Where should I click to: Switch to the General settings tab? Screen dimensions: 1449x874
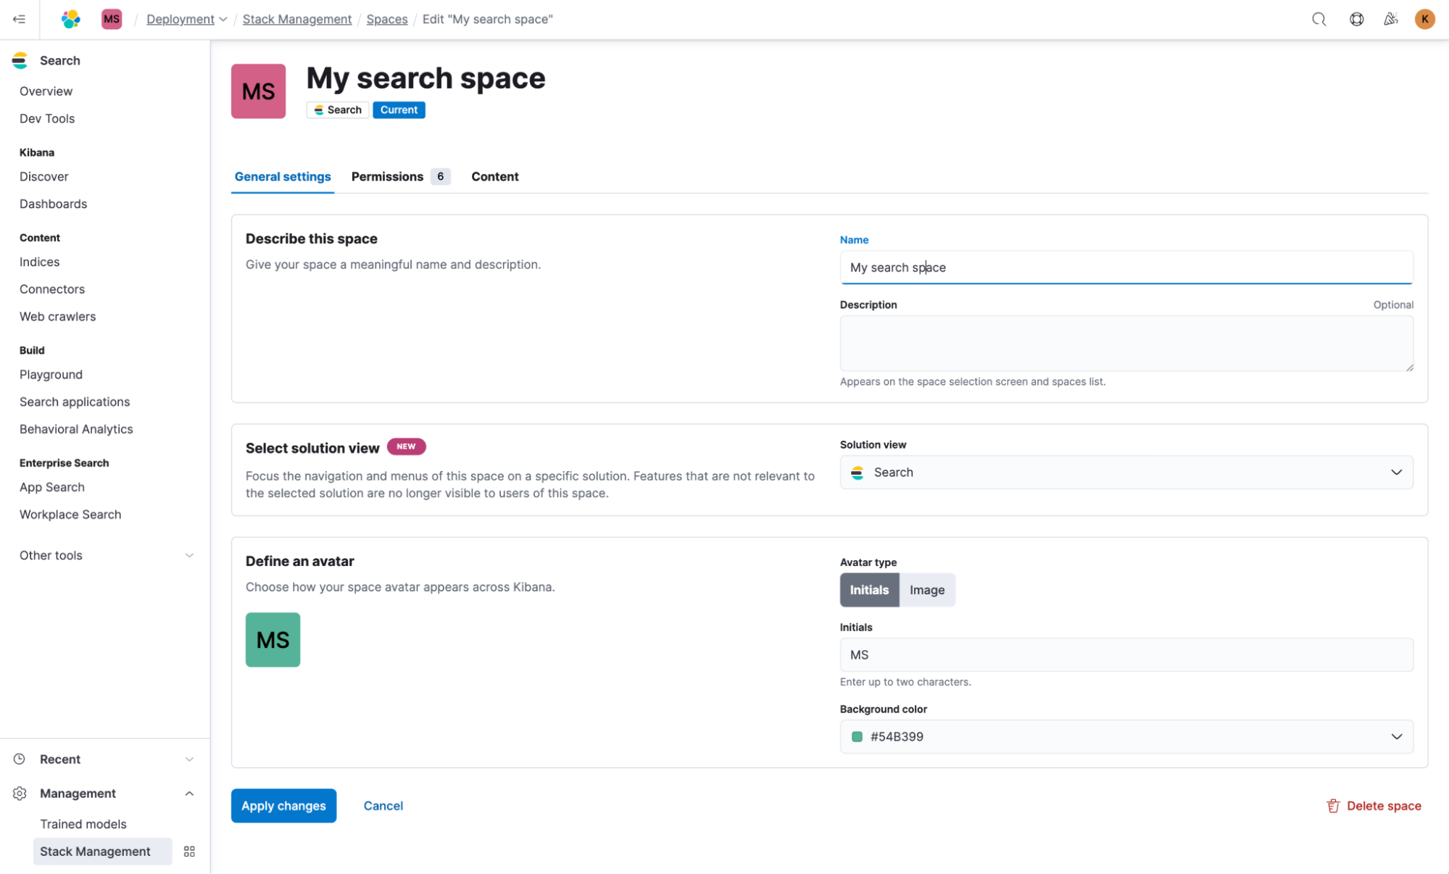283,177
